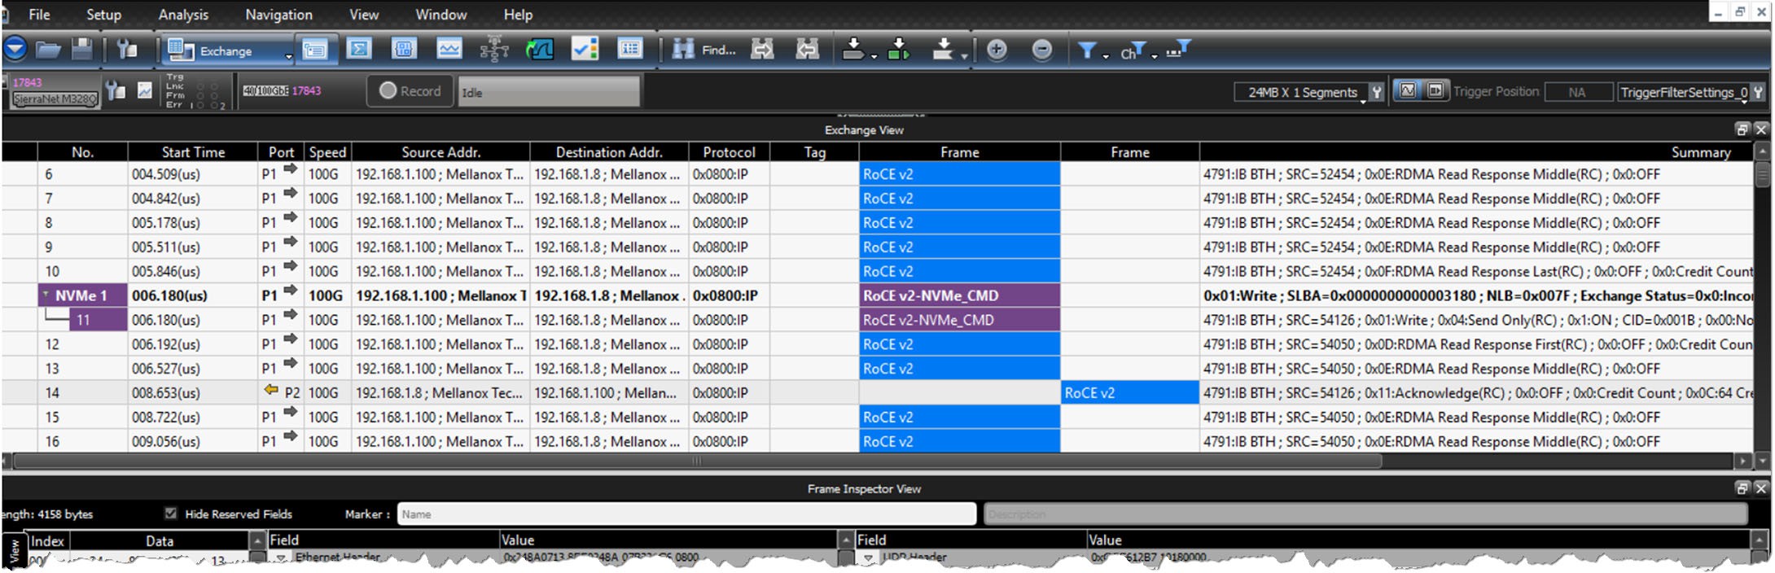Image resolution: width=1775 pixels, height=573 pixels.
Task: Click the checklist view toolbar icon
Action: pos(585,50)
